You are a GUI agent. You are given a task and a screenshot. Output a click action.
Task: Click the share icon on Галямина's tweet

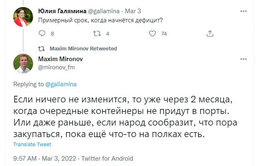210,34
